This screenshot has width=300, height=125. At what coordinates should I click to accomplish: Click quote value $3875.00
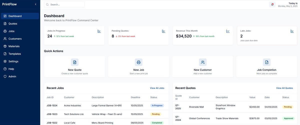[x=254, y=118]
